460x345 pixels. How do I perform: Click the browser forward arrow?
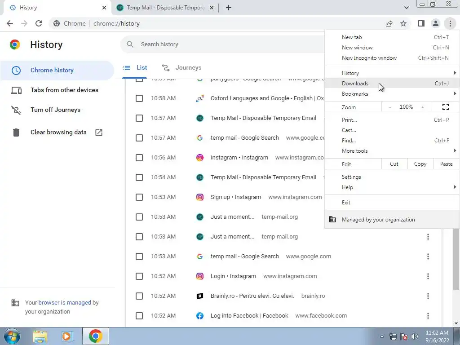pyautogui.click(x=24, y=23)
